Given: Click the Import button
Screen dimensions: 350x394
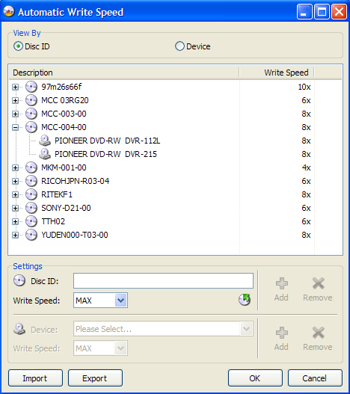Looking at the screenshot, I should coord(35,378).
